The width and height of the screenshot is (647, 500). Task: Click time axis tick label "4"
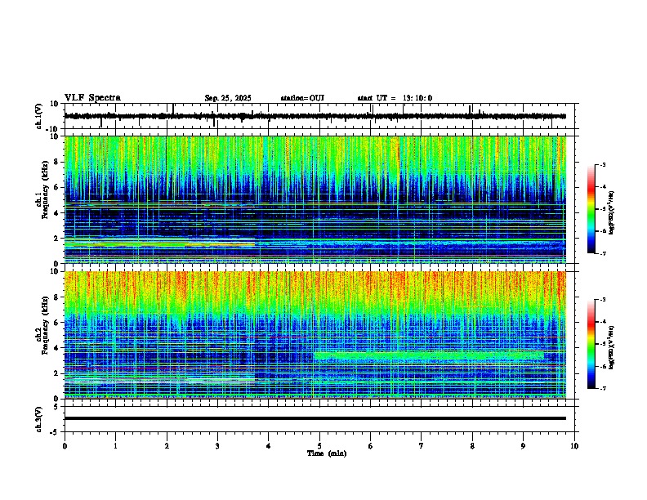point(269,446)
